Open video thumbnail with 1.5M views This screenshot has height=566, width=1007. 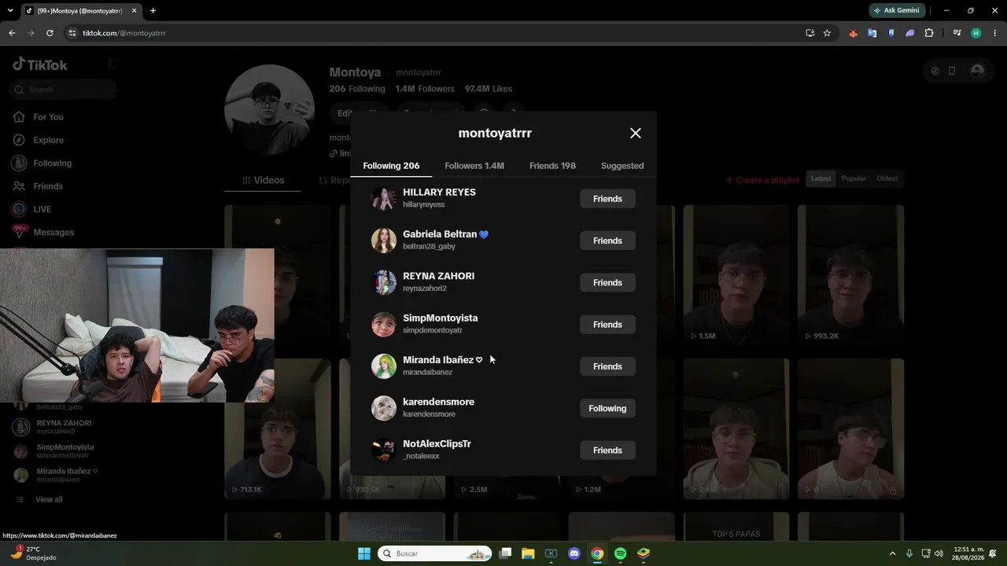(736, 275)
